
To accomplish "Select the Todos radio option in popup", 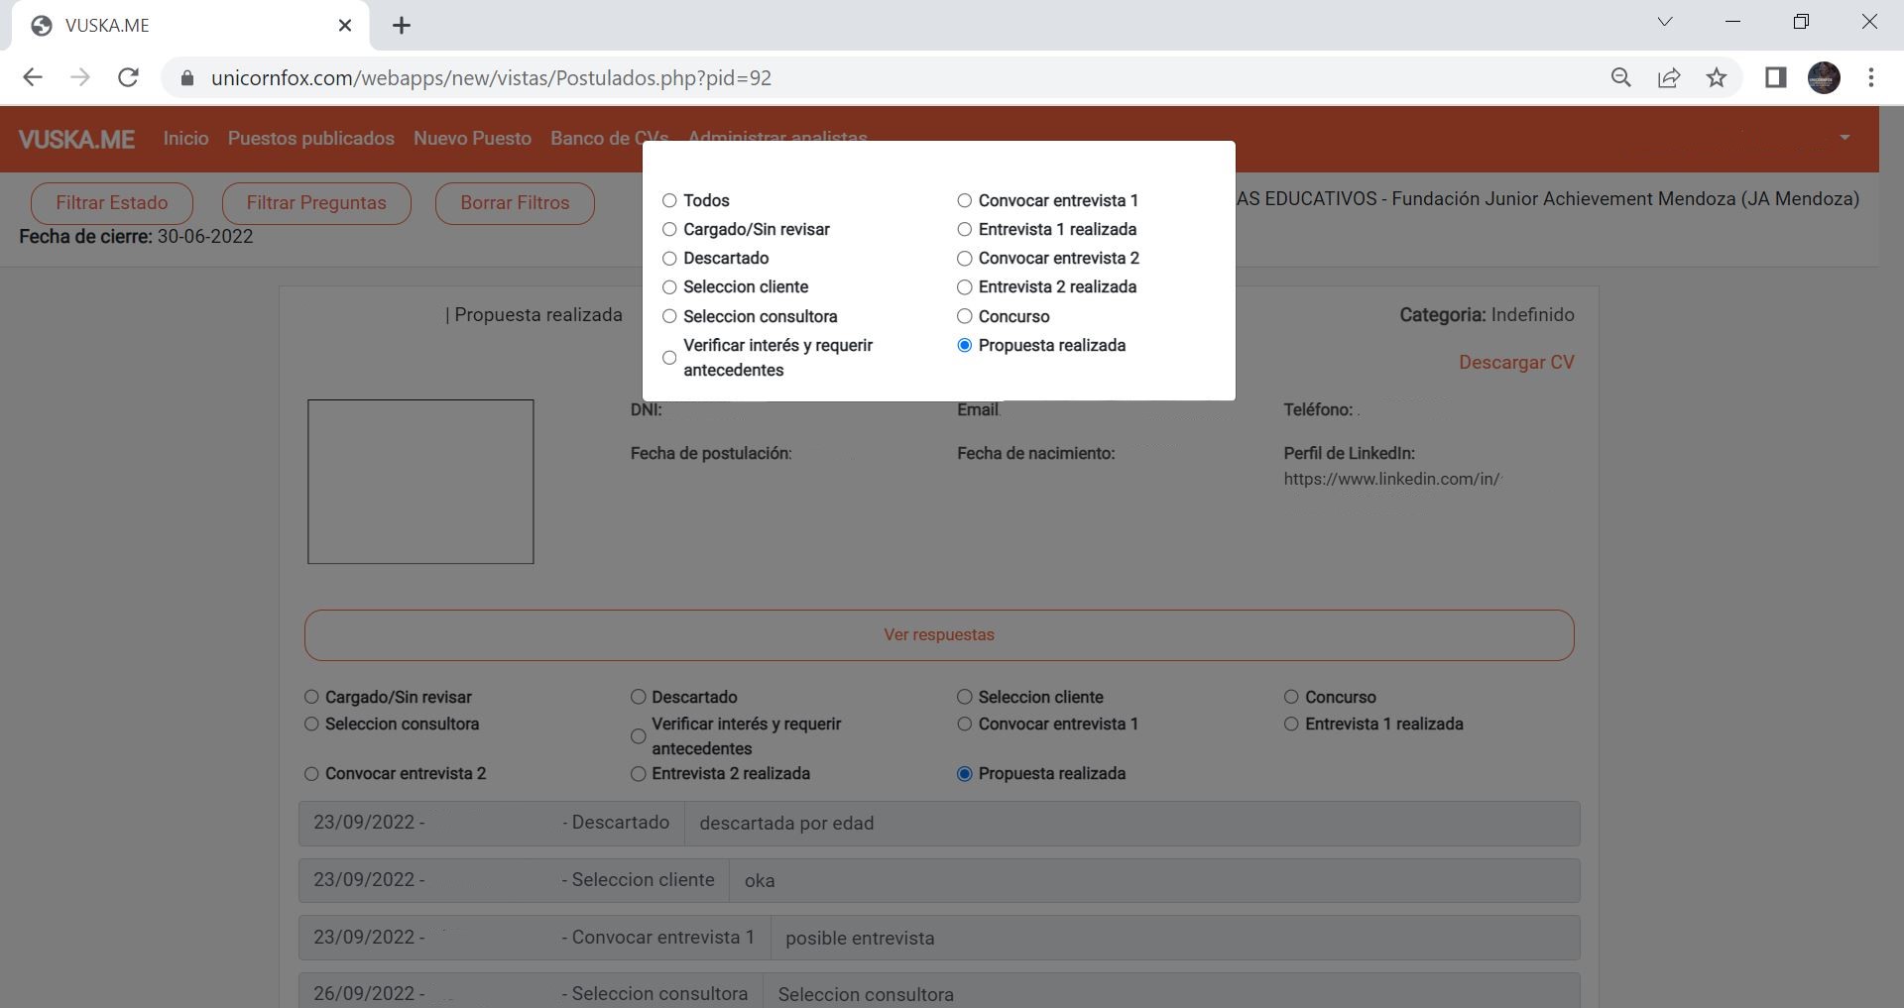I will click(669, 200).
